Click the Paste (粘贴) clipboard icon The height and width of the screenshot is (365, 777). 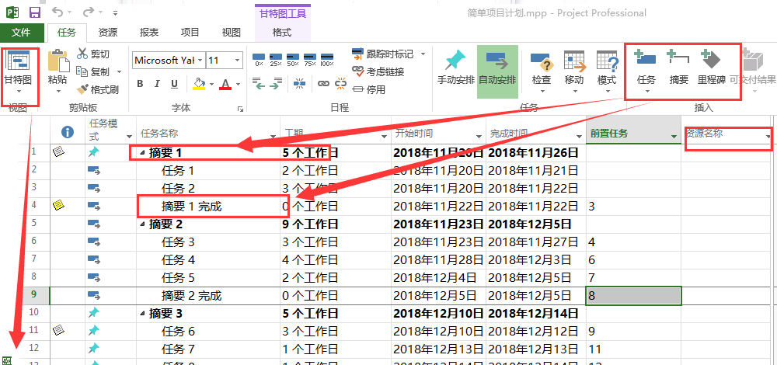(58, 61)
